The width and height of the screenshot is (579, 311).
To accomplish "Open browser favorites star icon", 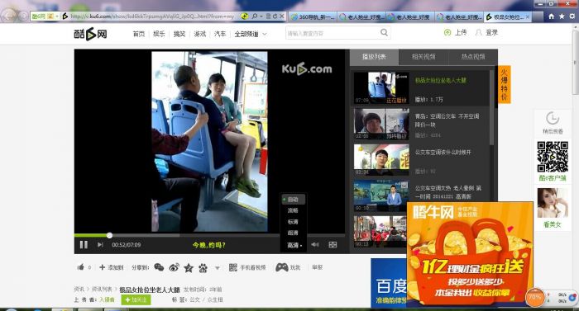I will [x=562, y=16].
